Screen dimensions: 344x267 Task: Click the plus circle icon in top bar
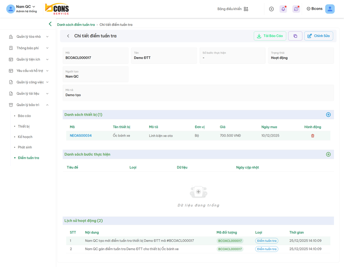(x=271, y=9)
